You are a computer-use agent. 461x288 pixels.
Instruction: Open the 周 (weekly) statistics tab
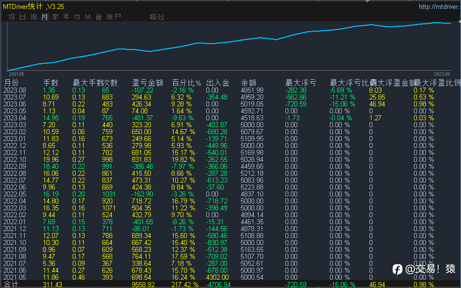tap(34, 17)
